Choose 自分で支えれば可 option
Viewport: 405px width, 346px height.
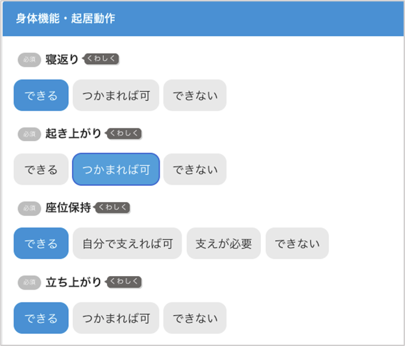point(128,244)
